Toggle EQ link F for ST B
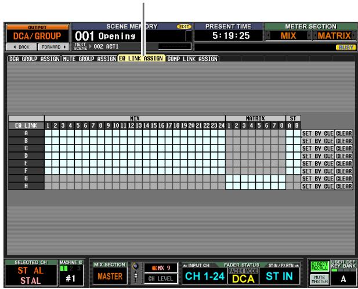 point(297,171)
